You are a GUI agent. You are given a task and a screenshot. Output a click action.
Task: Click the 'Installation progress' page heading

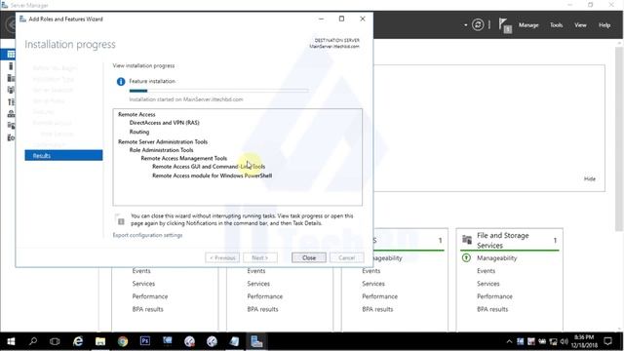point(70,44)
